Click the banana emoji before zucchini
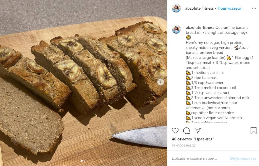Image resolution: width=259 pixels, height=166 pixels. (188, 73)
